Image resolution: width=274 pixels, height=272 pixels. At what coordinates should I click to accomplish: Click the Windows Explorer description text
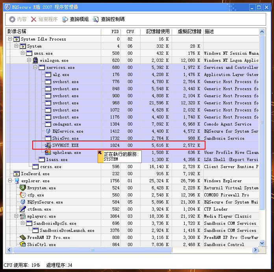(x=223, y=181)
